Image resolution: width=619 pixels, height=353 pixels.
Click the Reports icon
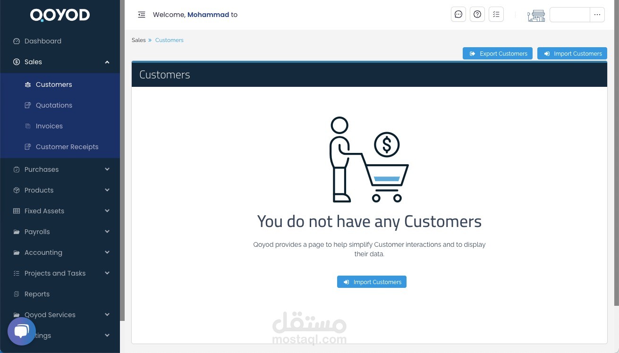click(x=17, y=294)
